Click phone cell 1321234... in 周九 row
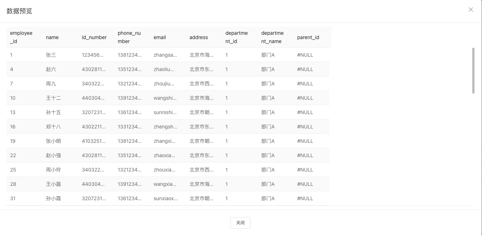 130,84
